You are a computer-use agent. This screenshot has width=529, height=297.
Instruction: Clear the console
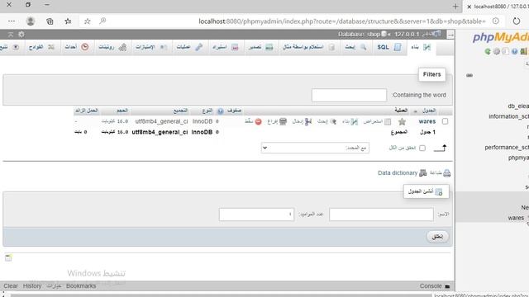click(11, 286)
